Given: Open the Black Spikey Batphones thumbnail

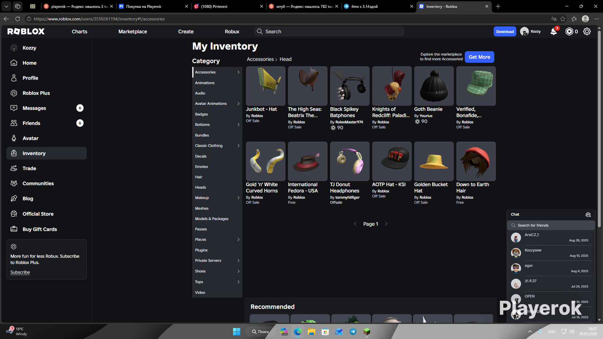Looking at the screenshot, I should [x=350, y=86].
